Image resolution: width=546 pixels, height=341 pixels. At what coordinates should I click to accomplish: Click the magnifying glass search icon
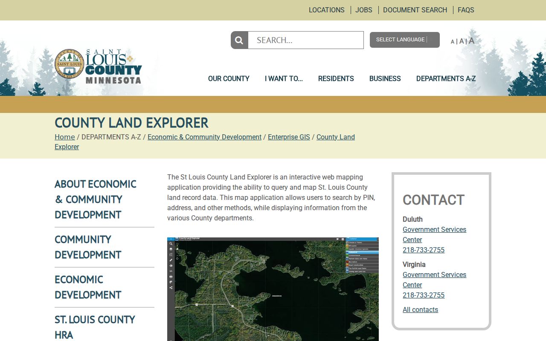(239, 40)
